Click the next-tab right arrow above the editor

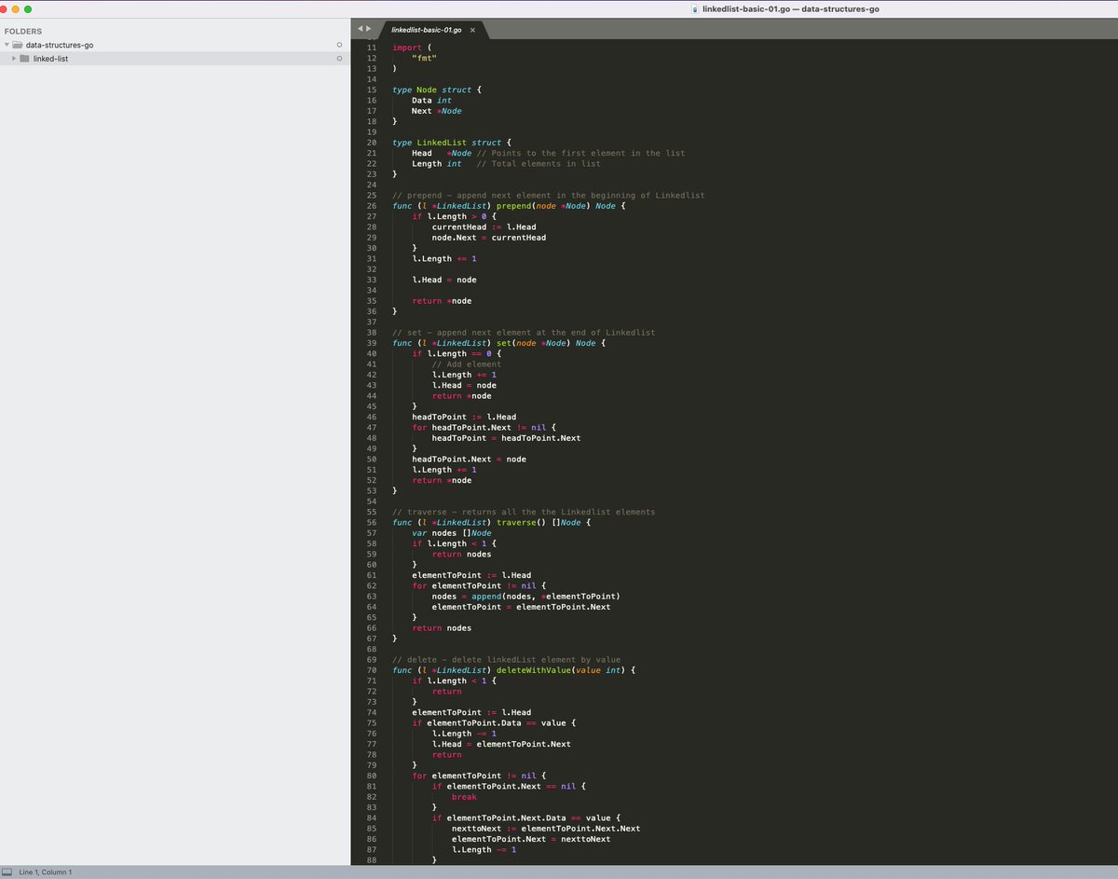point(367,28)
